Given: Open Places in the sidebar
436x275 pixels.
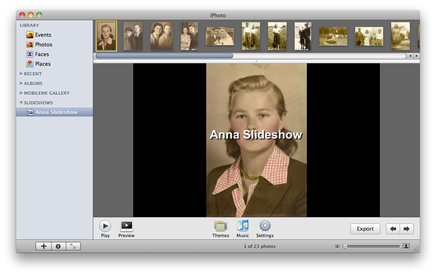Looking at the screenshot, I should (42, 64).
